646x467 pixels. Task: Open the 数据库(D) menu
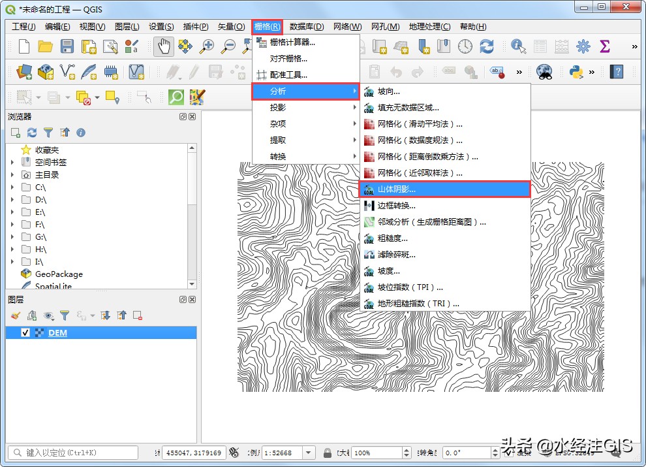pyautogui.click(x=307, y=26)
